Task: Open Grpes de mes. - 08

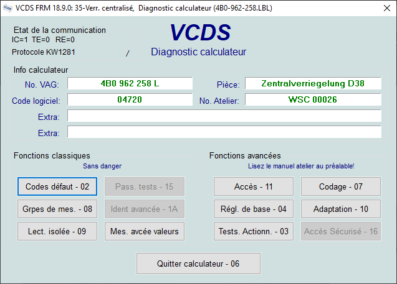Action: pos(57,209)
